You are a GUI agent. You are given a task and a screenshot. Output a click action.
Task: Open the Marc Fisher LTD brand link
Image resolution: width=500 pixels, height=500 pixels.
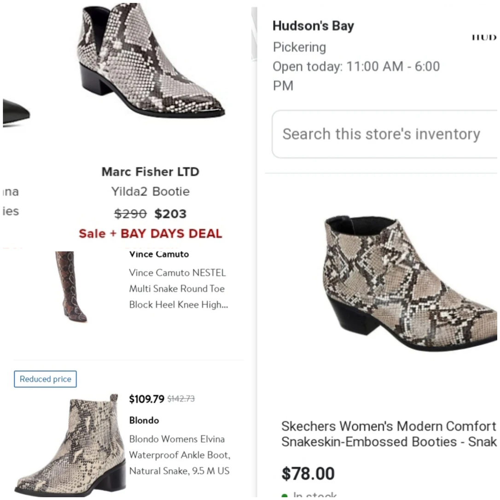tap(150, 172)
